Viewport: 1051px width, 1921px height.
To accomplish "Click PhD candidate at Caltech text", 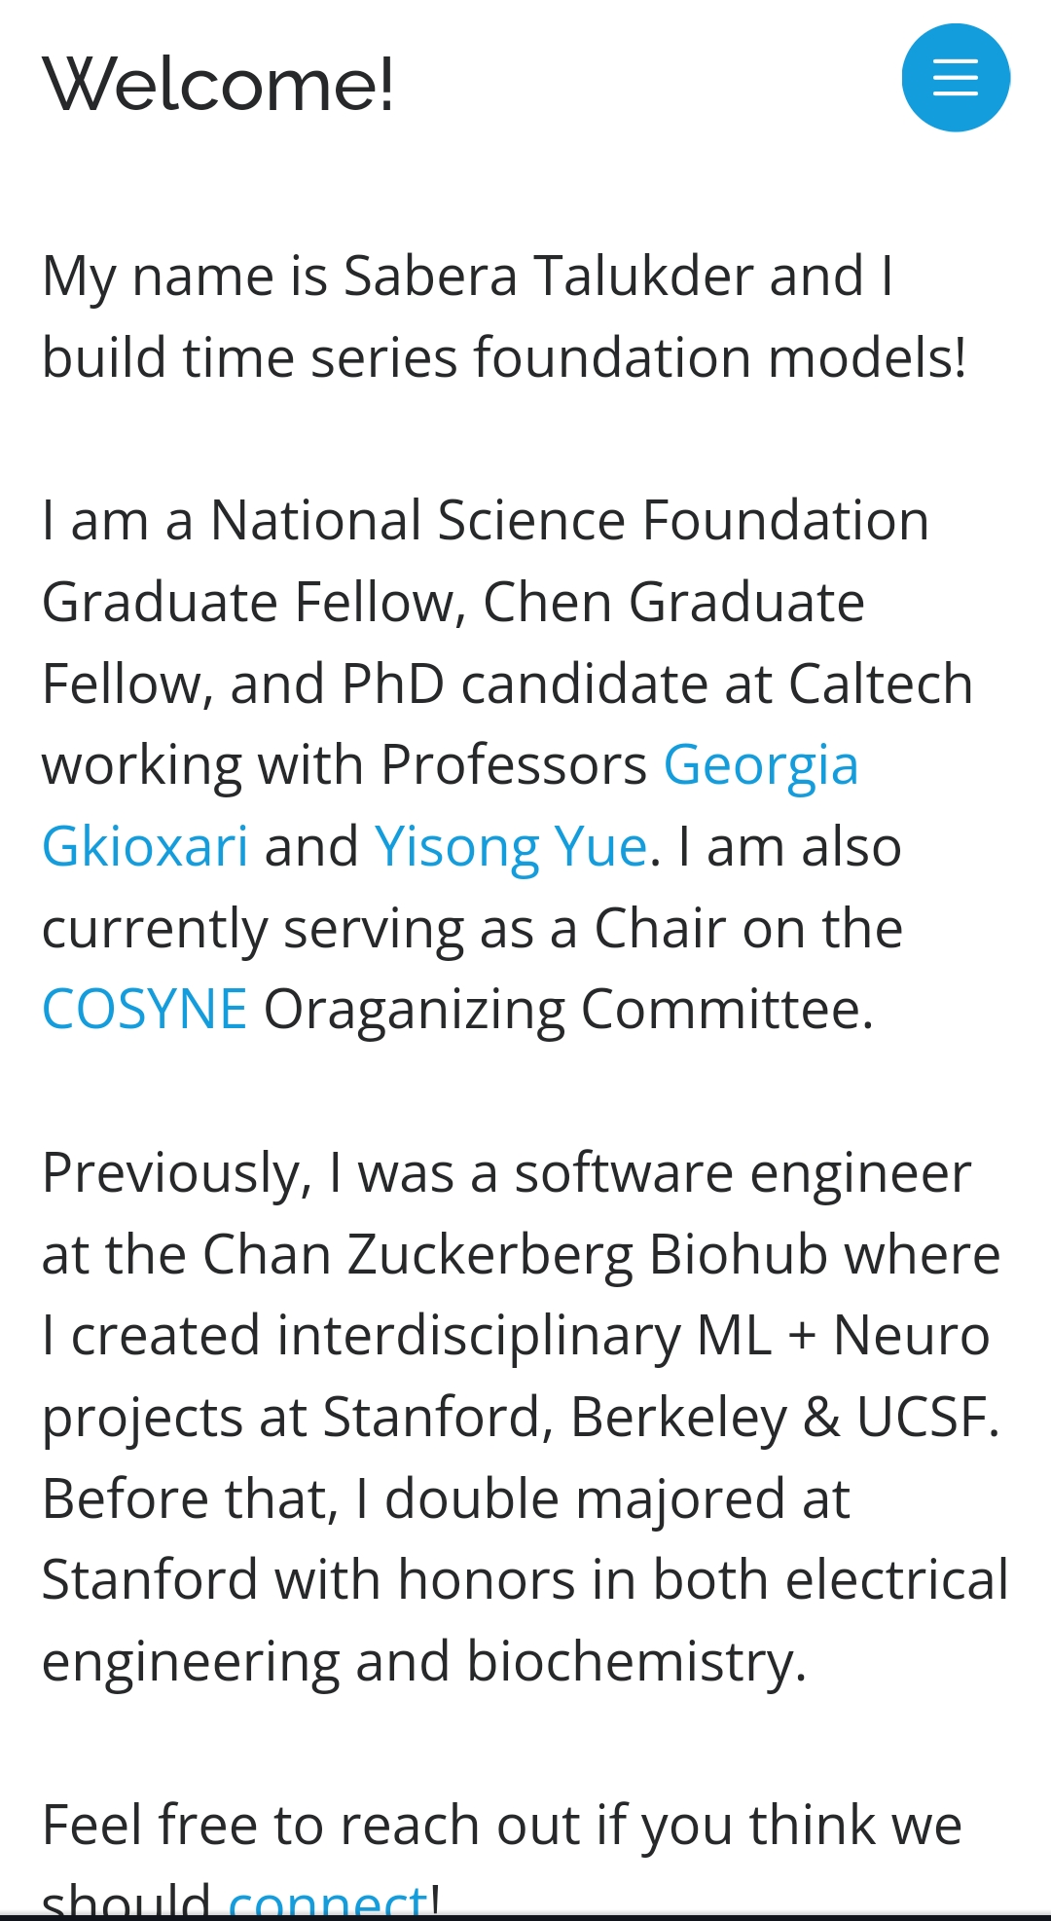I will click(x=657, y=683).
